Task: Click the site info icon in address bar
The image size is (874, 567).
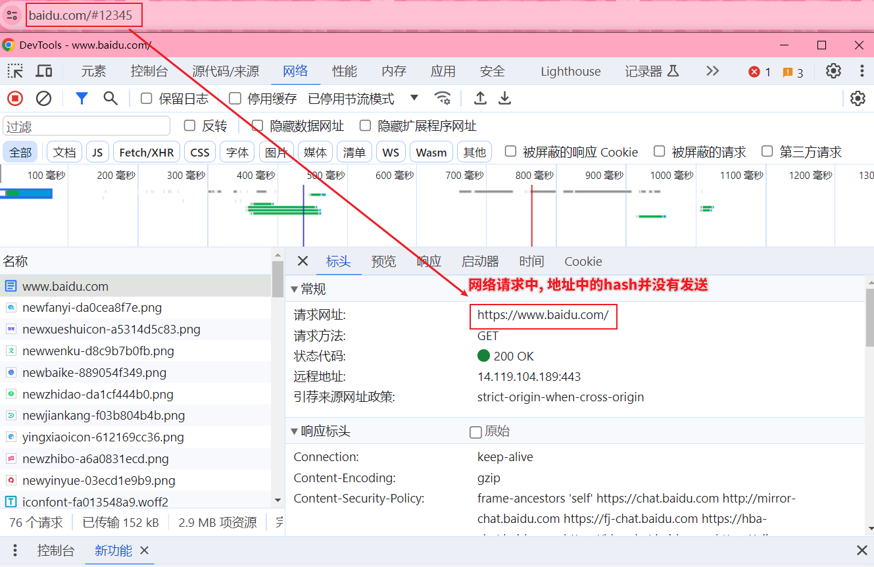Action: (12, 15)
